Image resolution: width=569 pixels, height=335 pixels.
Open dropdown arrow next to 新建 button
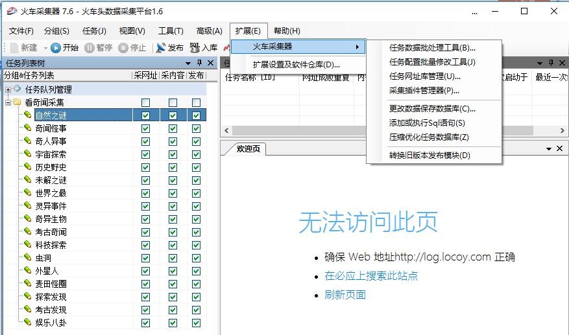point(45,48)
